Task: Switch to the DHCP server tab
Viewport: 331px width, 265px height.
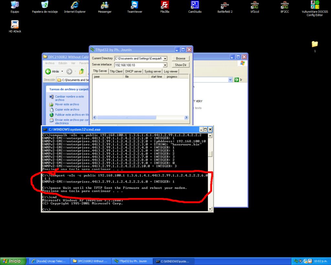Action: tap(133, 71)
